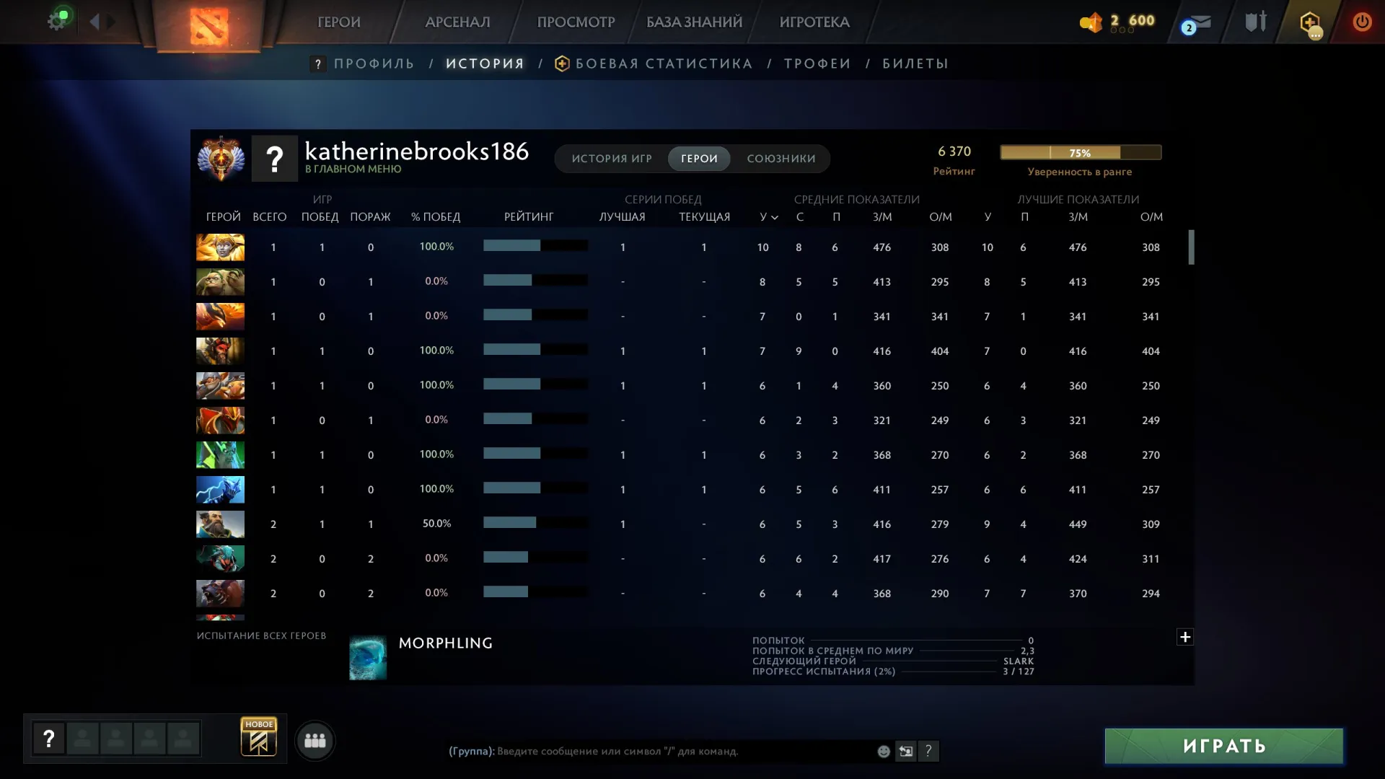
Task: Open the Dota Plus hexagon icon
Action: point(1311,23)
